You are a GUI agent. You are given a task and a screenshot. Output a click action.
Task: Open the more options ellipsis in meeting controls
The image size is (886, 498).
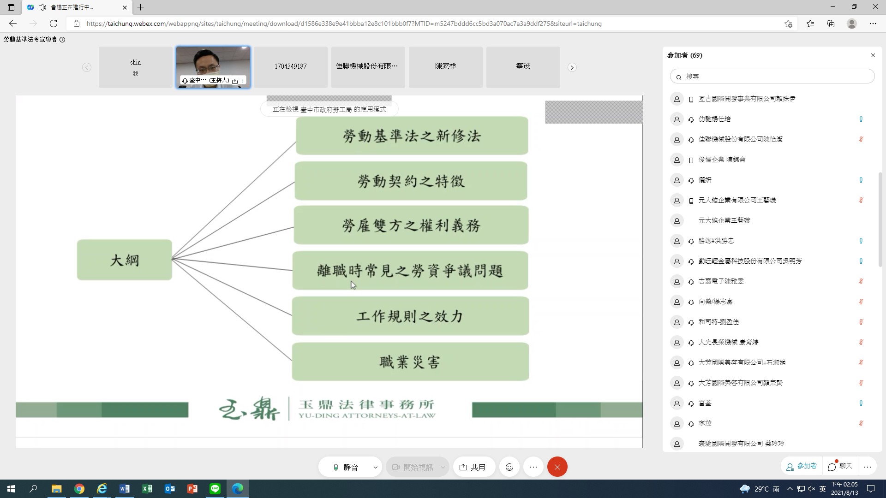pyautogui.click(x=533, y=467)
